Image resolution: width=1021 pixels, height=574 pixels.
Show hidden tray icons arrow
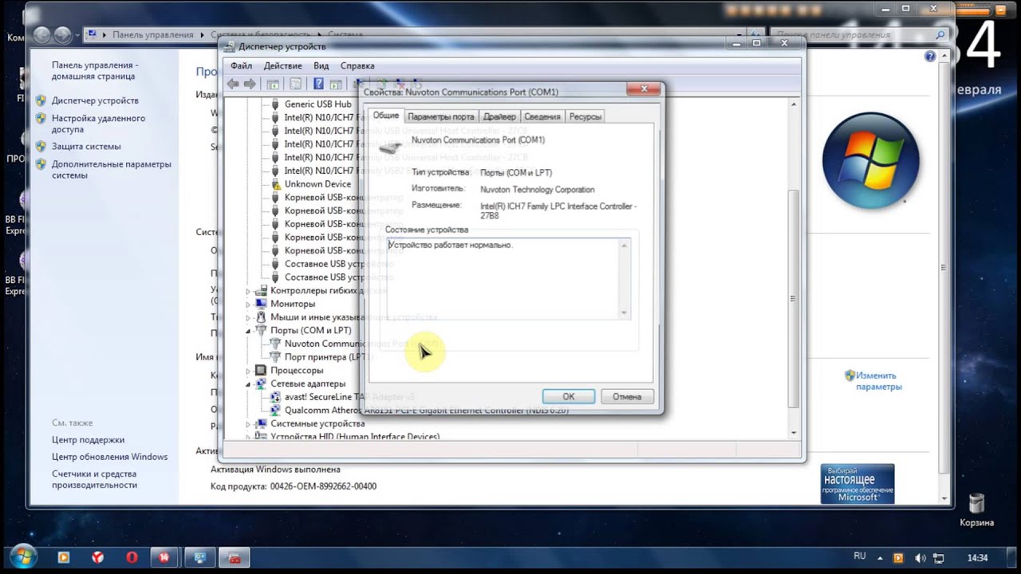(879, 558)
